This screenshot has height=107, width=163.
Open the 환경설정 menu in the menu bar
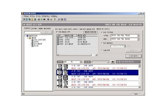click(x=45, y=16)
